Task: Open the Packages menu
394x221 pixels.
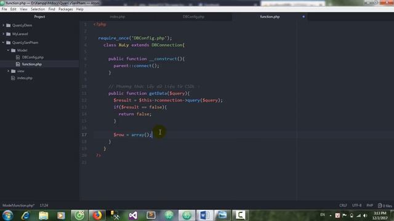Action: click(x=66, y=9)
